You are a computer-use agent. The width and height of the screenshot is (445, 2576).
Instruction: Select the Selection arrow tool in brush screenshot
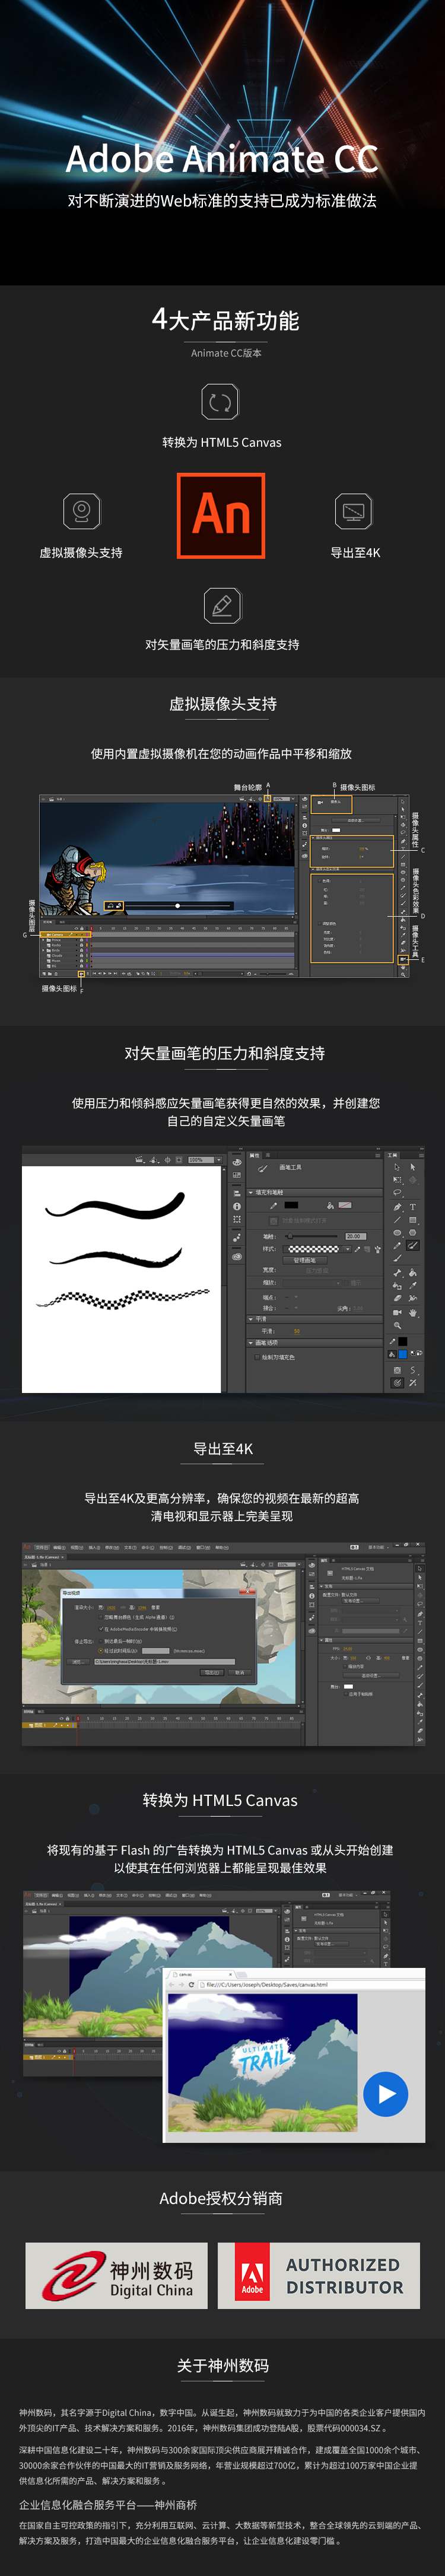[396, 1168]
